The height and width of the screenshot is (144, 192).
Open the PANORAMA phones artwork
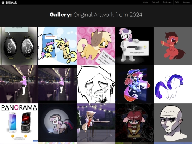tap(19, 123)
